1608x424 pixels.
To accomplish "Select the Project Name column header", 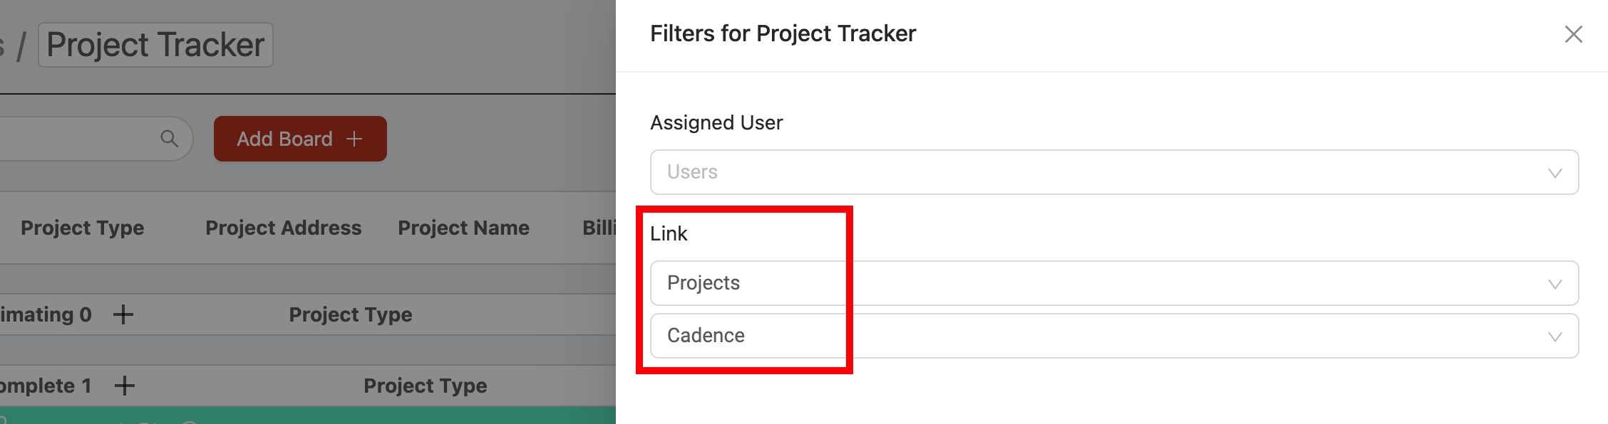I will pyautogui.click(x=463, y=228).
